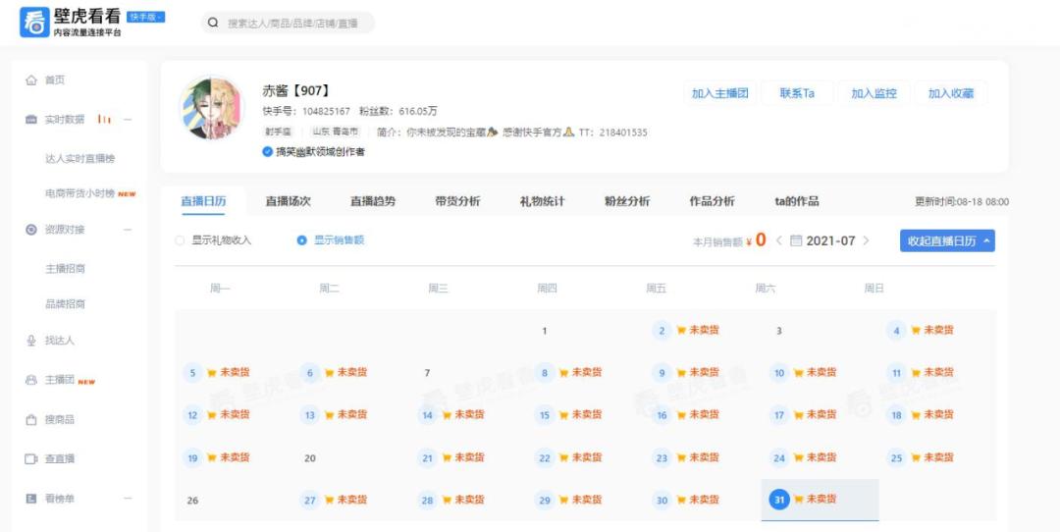
Task: Click the 加入收藏 button
Action: (x=951, y=93)
